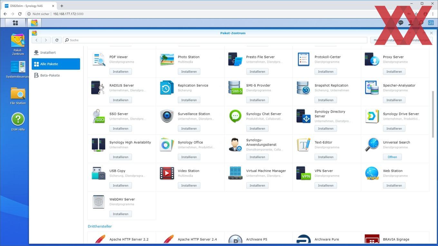Open Universal Search with Öffnen button

point(392,157)
